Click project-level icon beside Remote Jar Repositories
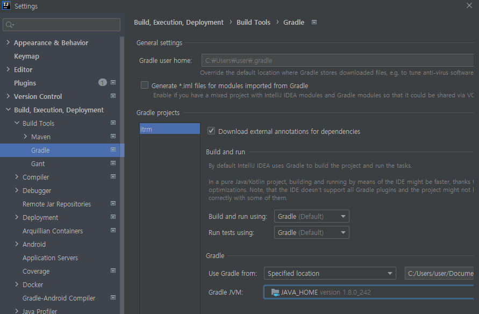This screenshot has width=479, height=314. (113, 203)
